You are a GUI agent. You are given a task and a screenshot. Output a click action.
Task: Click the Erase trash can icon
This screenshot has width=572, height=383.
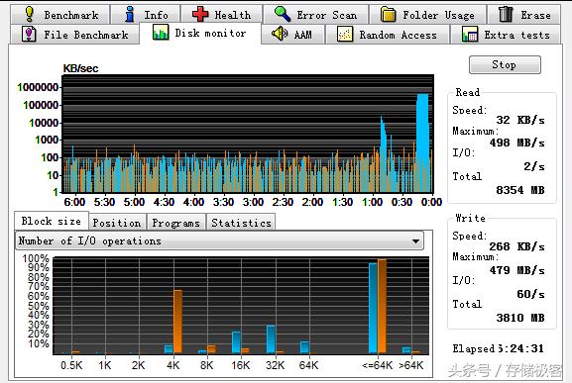506,15
